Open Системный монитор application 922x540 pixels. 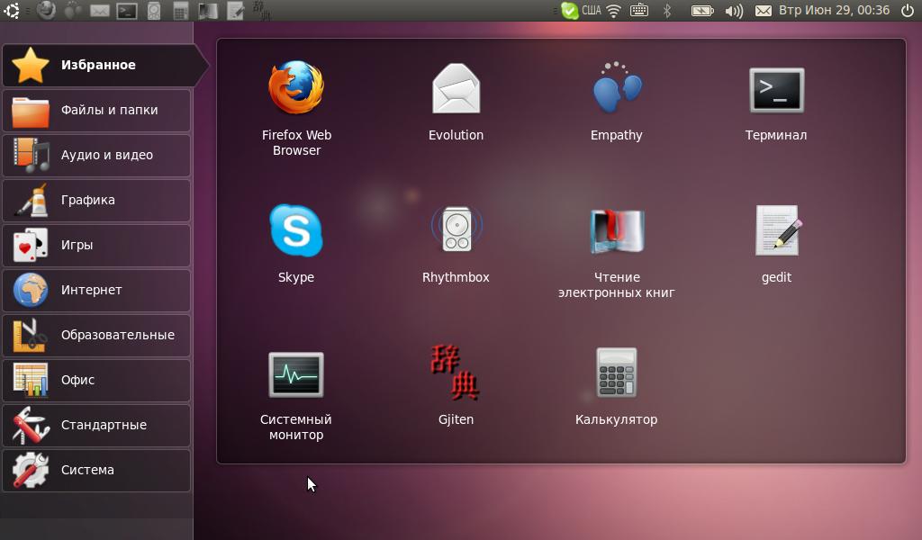click(x=296, y=373)
